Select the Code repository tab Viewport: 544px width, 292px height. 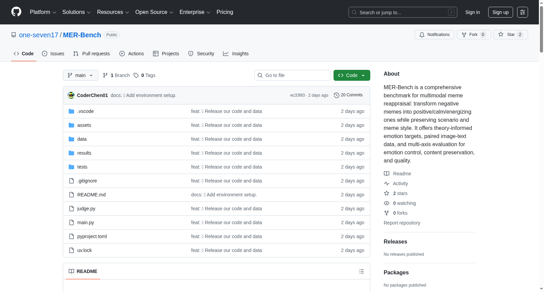24,54
